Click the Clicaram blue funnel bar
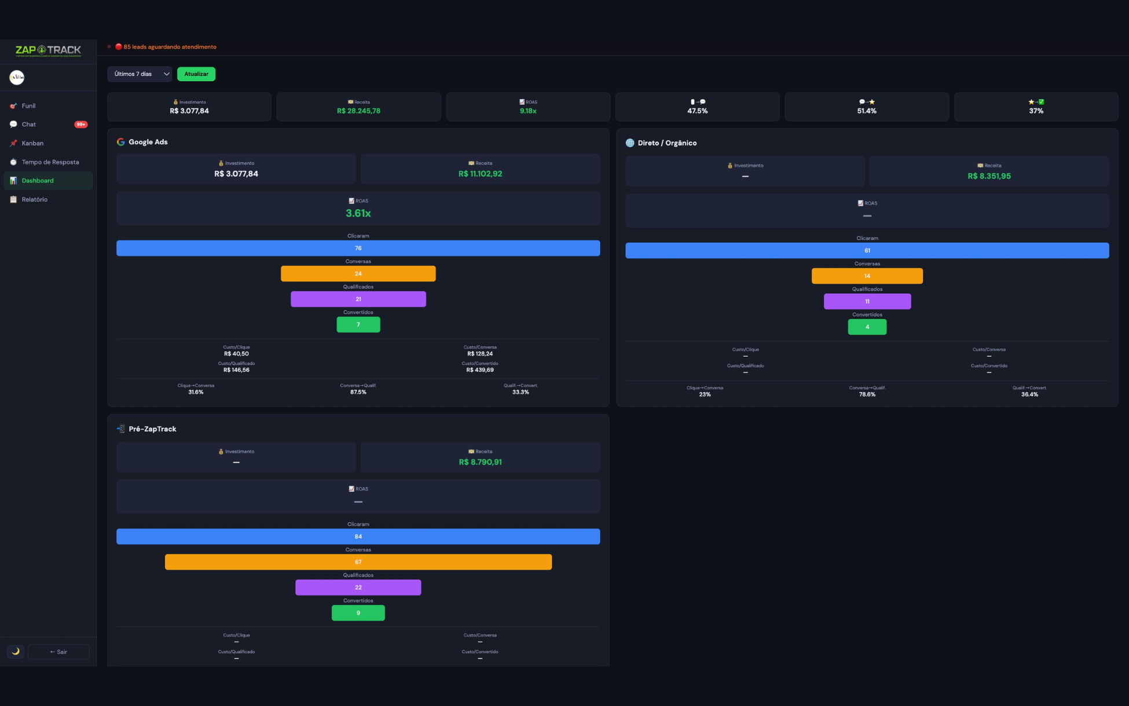 pos(358,248)
